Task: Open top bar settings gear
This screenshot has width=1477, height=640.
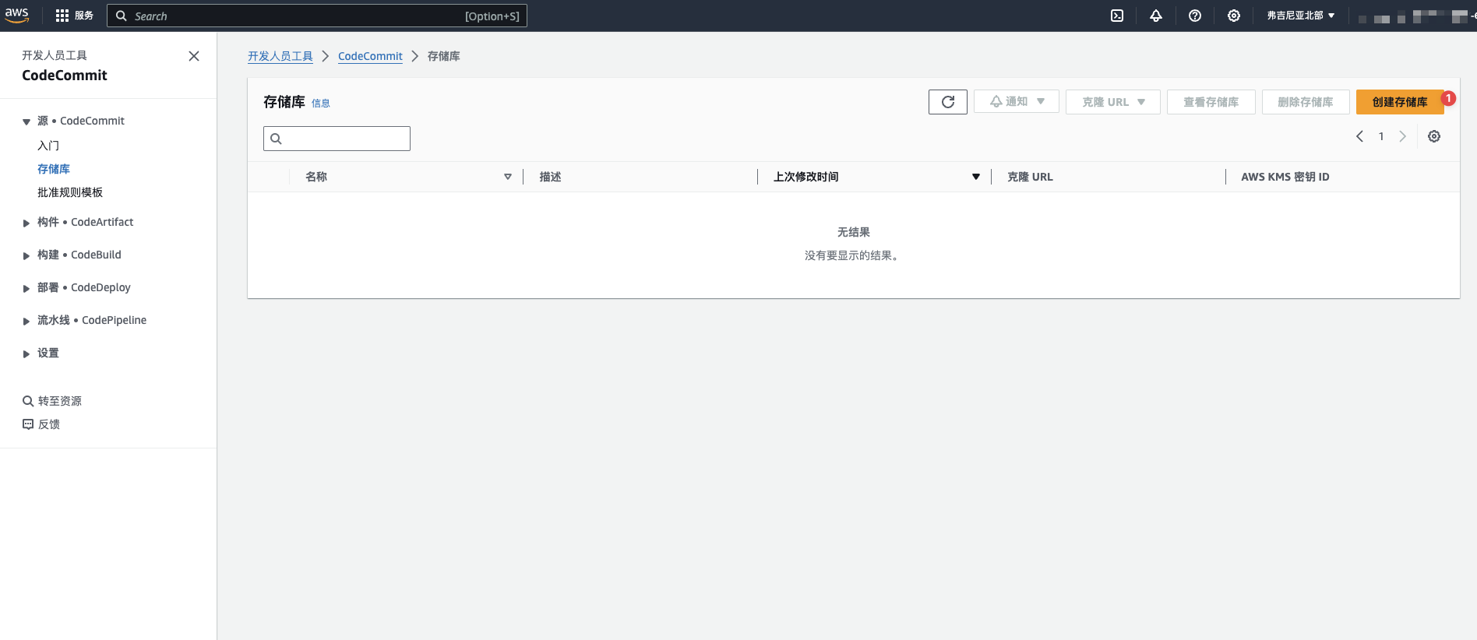Action: 1234,16
